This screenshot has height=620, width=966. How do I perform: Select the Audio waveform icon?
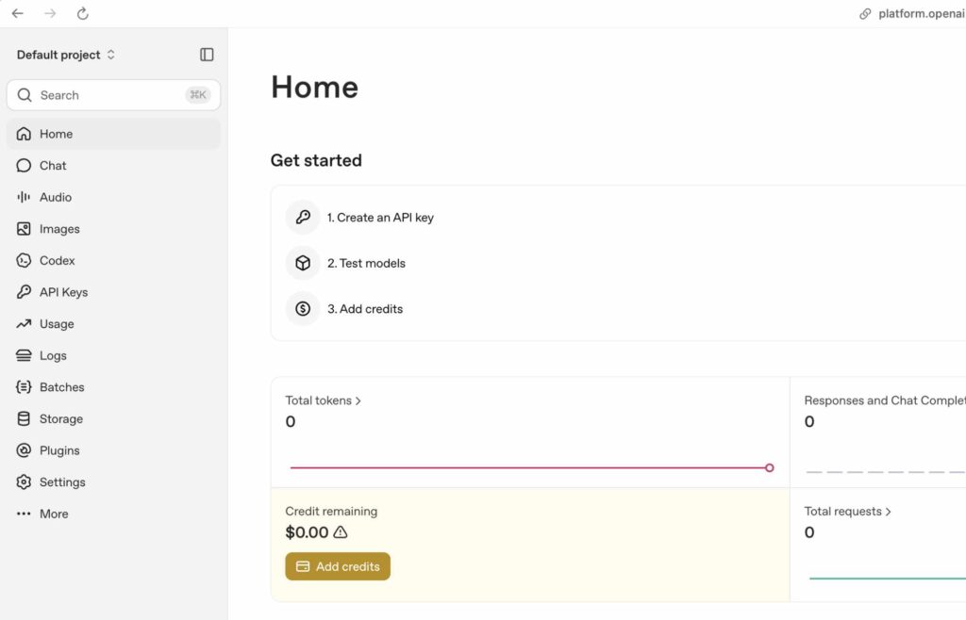pos(24,197)
